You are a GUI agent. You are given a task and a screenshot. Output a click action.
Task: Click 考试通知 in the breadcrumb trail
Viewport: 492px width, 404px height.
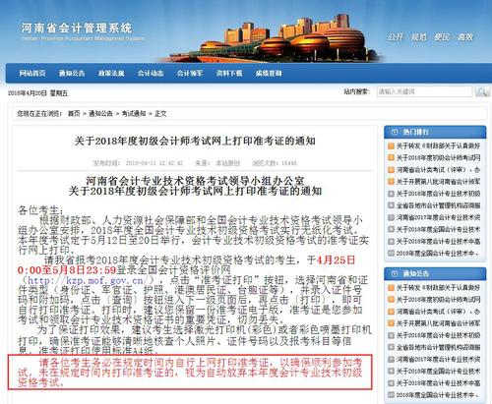coord(134,114)
